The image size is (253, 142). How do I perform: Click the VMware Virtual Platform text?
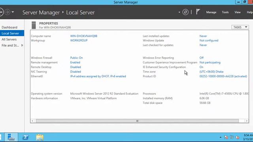tap(93, 98)
